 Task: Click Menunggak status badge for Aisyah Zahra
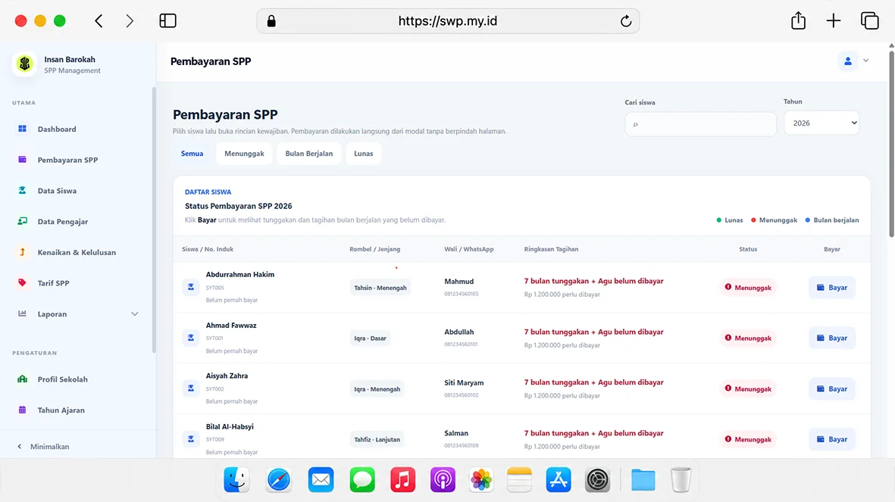[748, 388]
